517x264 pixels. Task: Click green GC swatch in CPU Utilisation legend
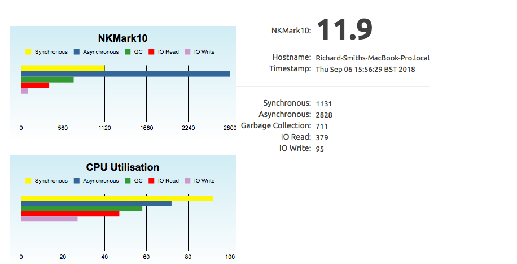[128, 181]
